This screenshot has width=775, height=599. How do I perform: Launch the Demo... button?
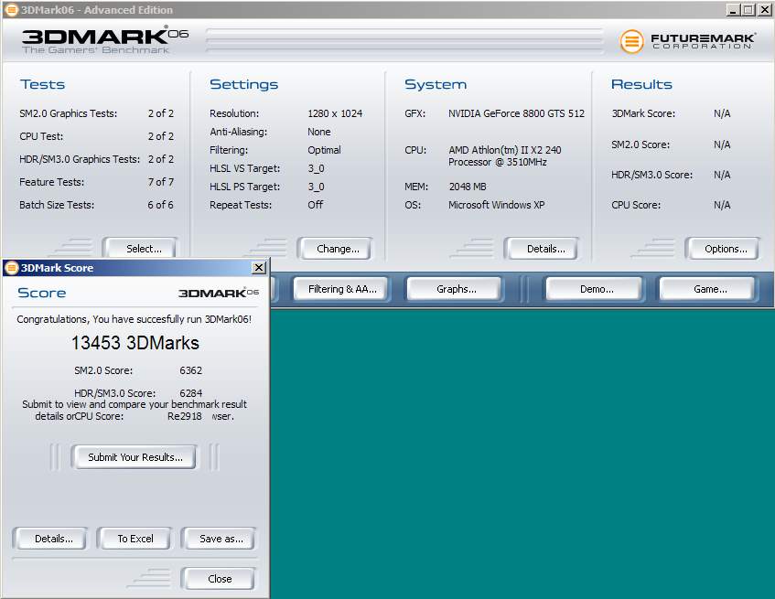597,289
